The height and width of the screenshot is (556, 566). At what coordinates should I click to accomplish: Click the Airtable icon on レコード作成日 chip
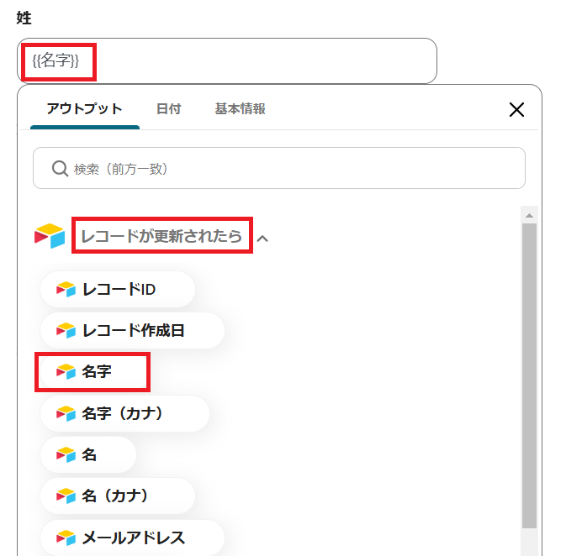[x=66, y=331]
